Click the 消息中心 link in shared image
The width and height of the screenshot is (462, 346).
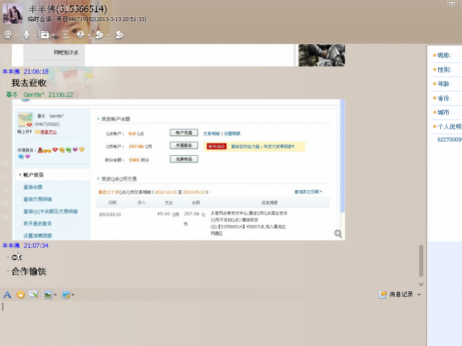48,132
